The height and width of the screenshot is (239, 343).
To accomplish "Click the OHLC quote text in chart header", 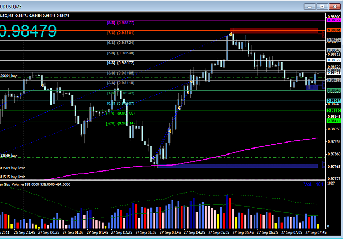I will pyautogui.click(x=42, y=16).
